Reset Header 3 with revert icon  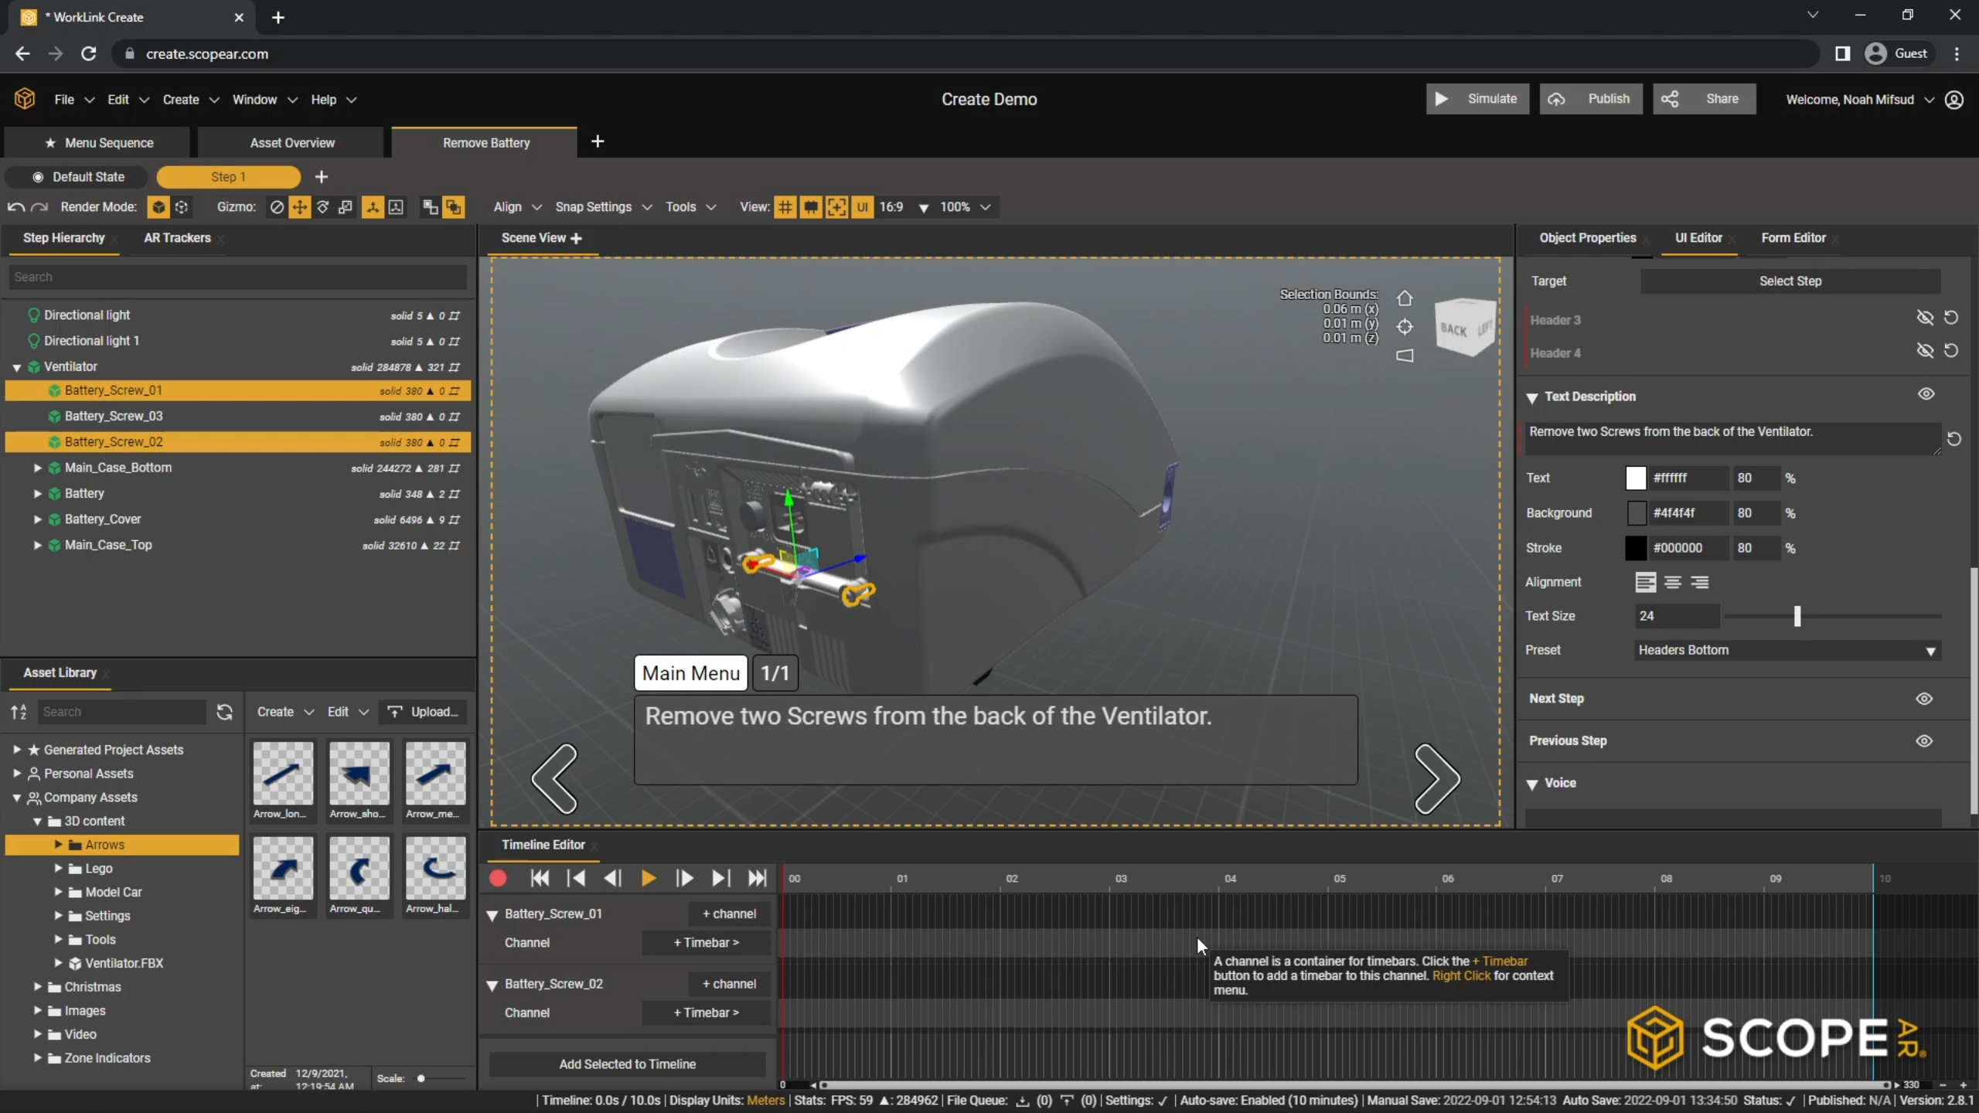coord(1951,318)
